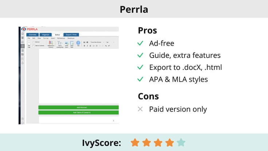Screen dimensions: 268x151
Task: Toggle the Table of Contents checkbox
Action: [33, 45]
